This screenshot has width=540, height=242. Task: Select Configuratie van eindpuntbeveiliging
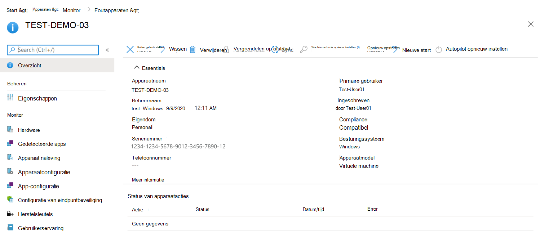[60, 200]
